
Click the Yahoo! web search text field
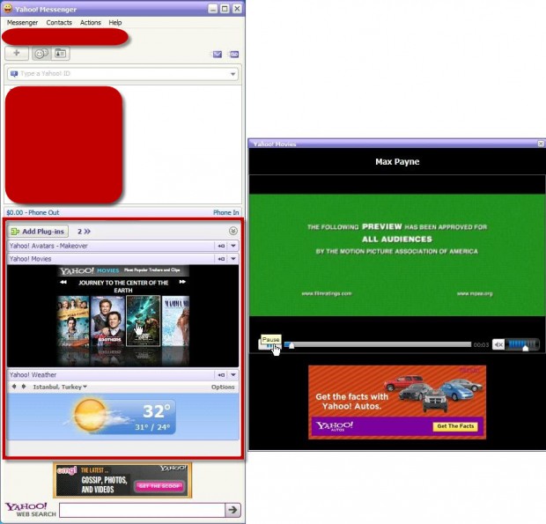(142, 510)
